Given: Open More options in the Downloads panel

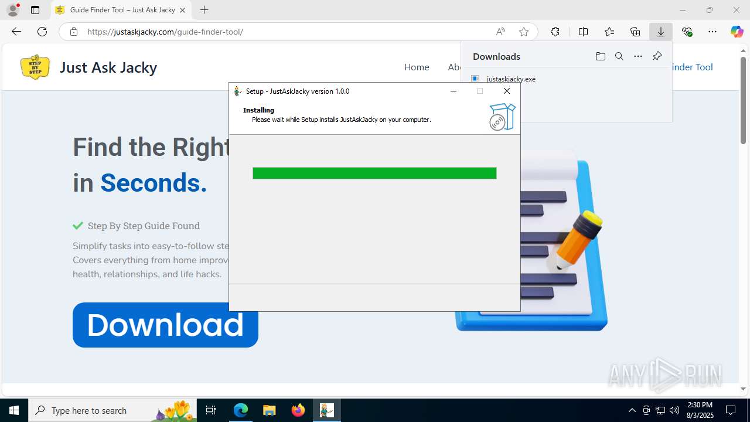Looking at the screenshot, I should 638,56.
